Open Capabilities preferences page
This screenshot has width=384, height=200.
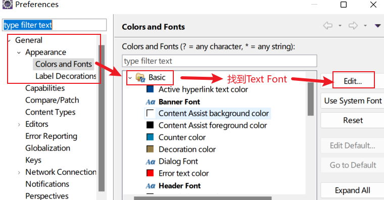click(45, 88)
